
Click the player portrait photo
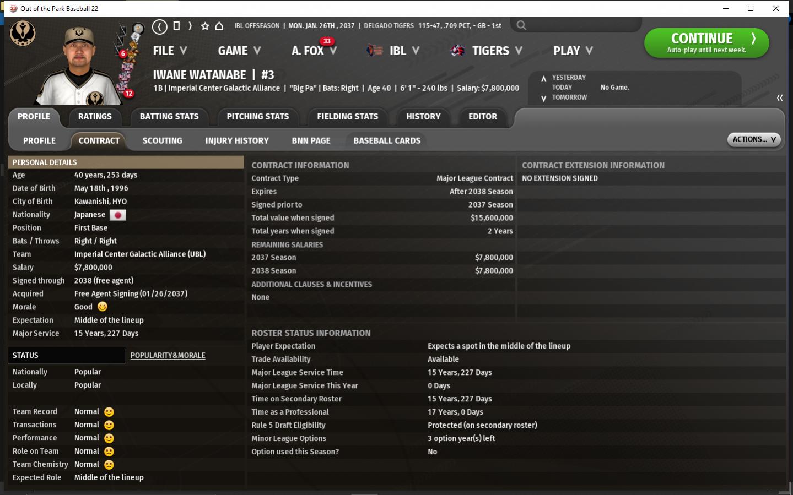coord(79,66)
